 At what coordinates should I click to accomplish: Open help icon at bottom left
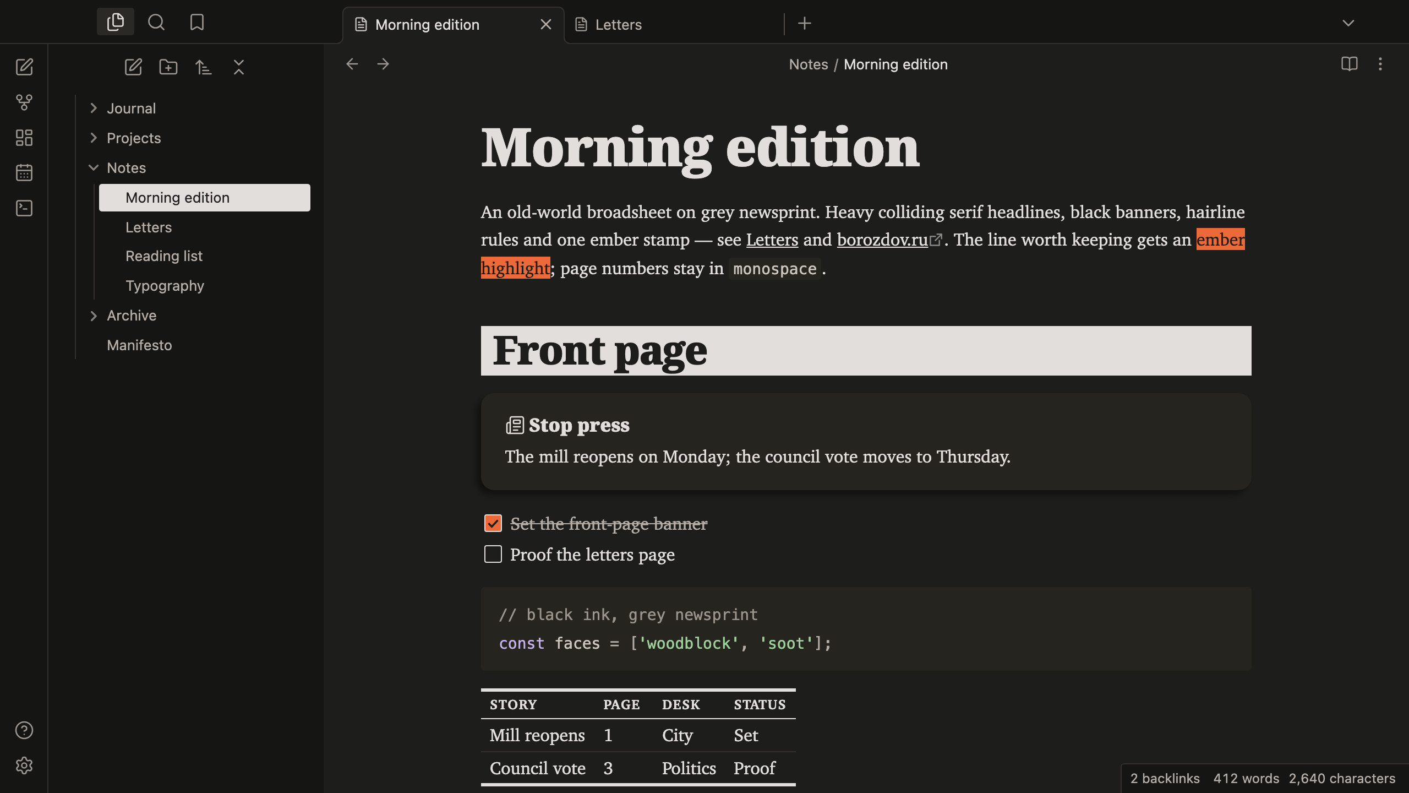(24, 730)
